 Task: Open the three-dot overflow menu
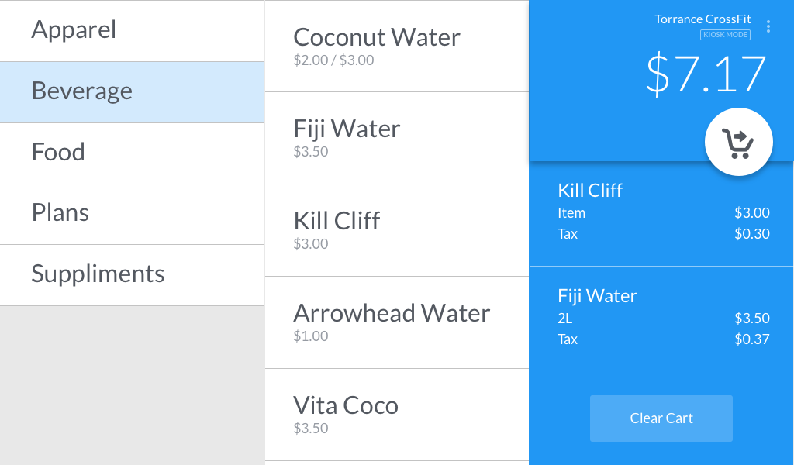tap(768, 26)
